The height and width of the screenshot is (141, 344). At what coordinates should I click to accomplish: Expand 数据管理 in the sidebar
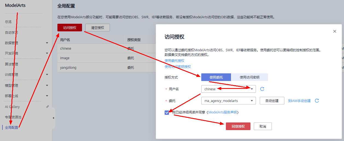47,43
